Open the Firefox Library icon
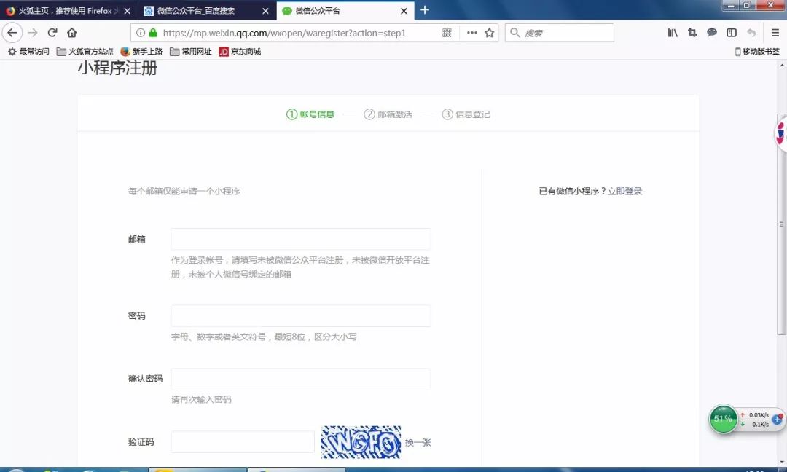This screenshot has height=472, width=787. pyautogui.click(x=673, y=33)
